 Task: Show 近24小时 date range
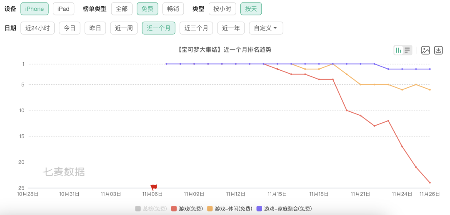pos(37,28)
